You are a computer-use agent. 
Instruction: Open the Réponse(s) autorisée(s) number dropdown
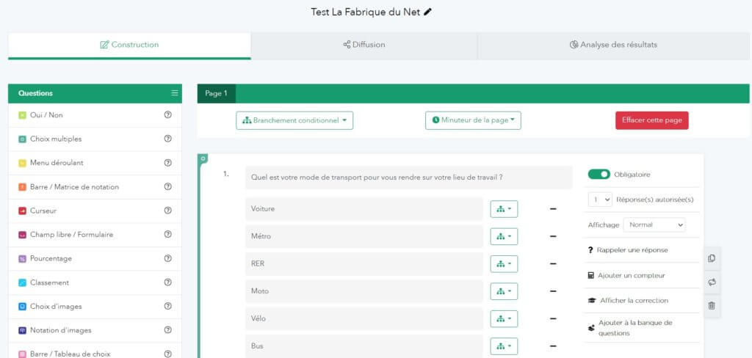click(600, 199)
